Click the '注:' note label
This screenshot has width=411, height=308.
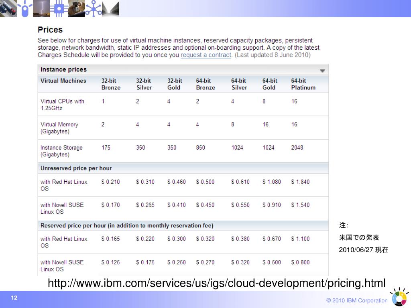344,225
